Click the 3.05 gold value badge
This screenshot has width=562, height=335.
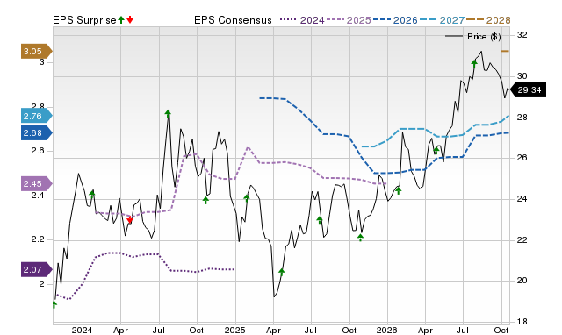pos(37,51)
